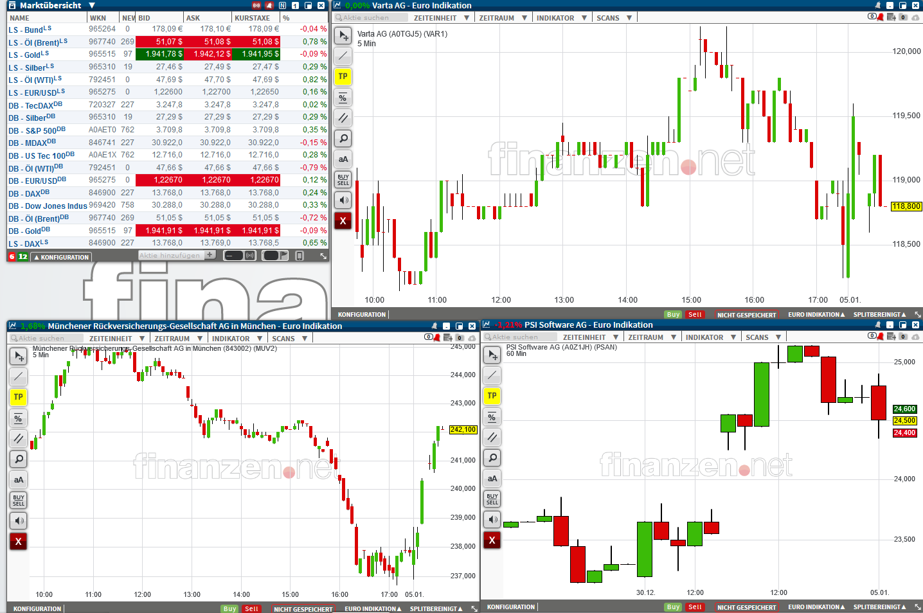923x613 pixels.
Task: Select parallel lines tool in Varta chart
Action: pyautogui.click(x=343, y=118)
